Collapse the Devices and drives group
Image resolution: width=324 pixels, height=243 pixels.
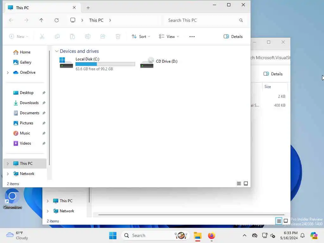coord(57,51)
